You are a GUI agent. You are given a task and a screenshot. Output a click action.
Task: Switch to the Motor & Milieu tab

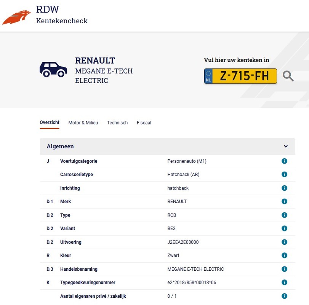[x=83, y=123]
